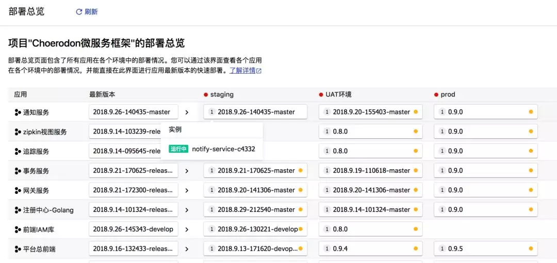
Task: Click instance count badge on staging 2018.9.26-140435-master
Action: coord(212,112)
